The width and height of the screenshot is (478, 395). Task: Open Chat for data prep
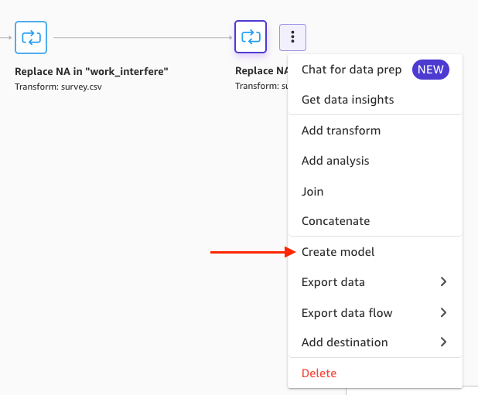coord(351,70)
